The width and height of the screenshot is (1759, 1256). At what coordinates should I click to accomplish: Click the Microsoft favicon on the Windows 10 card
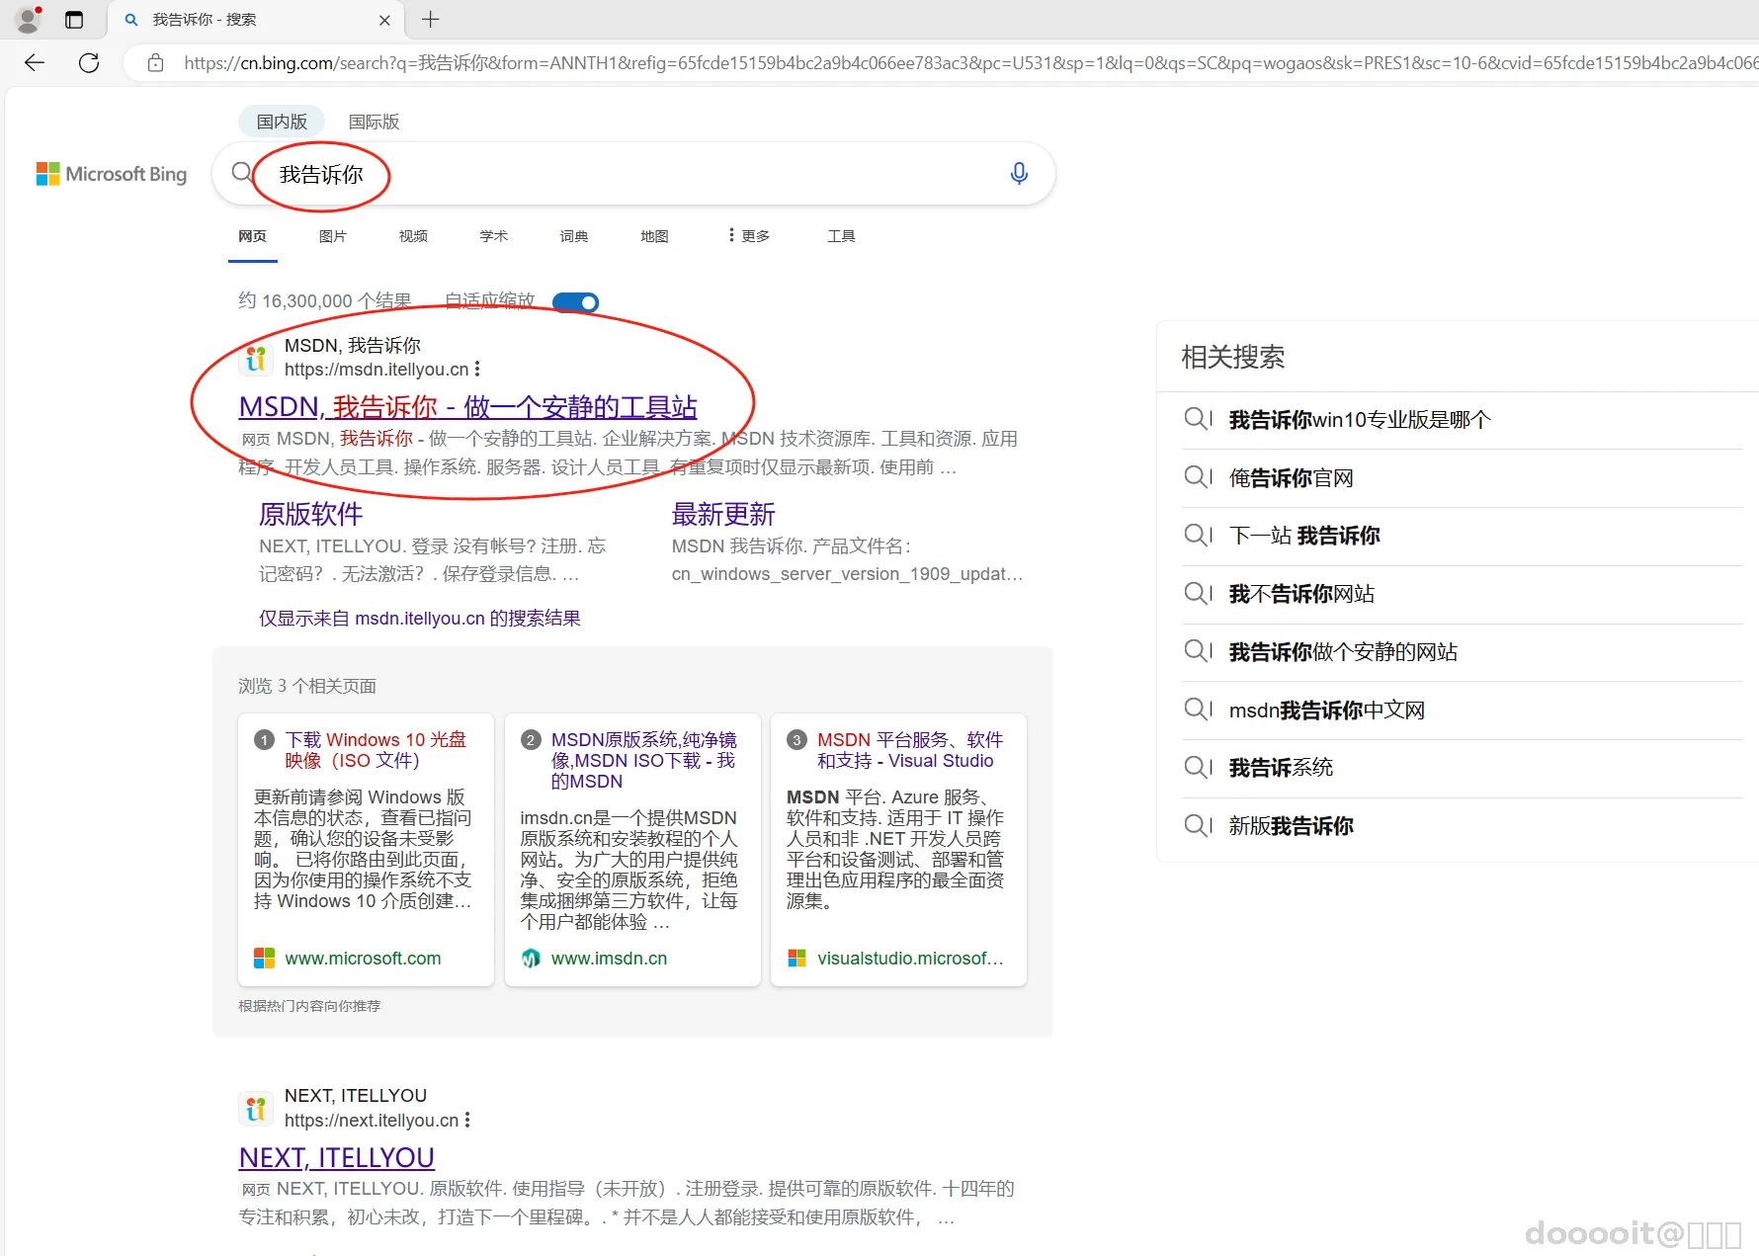pos(263,957)
